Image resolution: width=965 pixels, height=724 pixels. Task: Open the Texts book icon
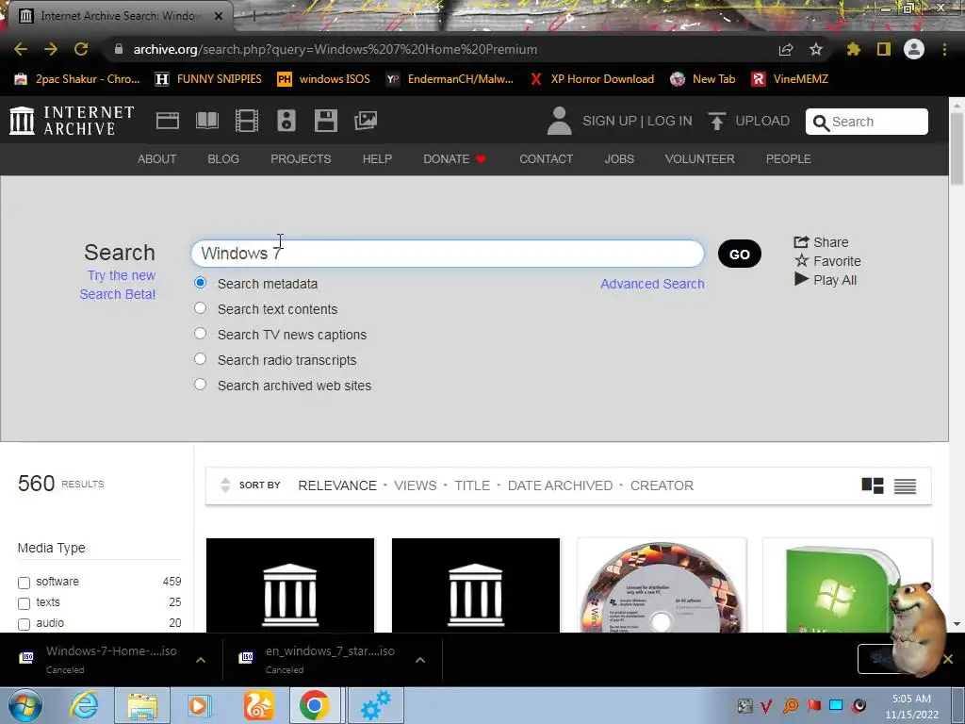pyautogui.click(x=206, y=121)
